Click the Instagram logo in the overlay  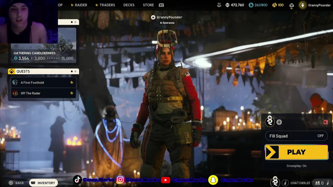coord(120,180)
